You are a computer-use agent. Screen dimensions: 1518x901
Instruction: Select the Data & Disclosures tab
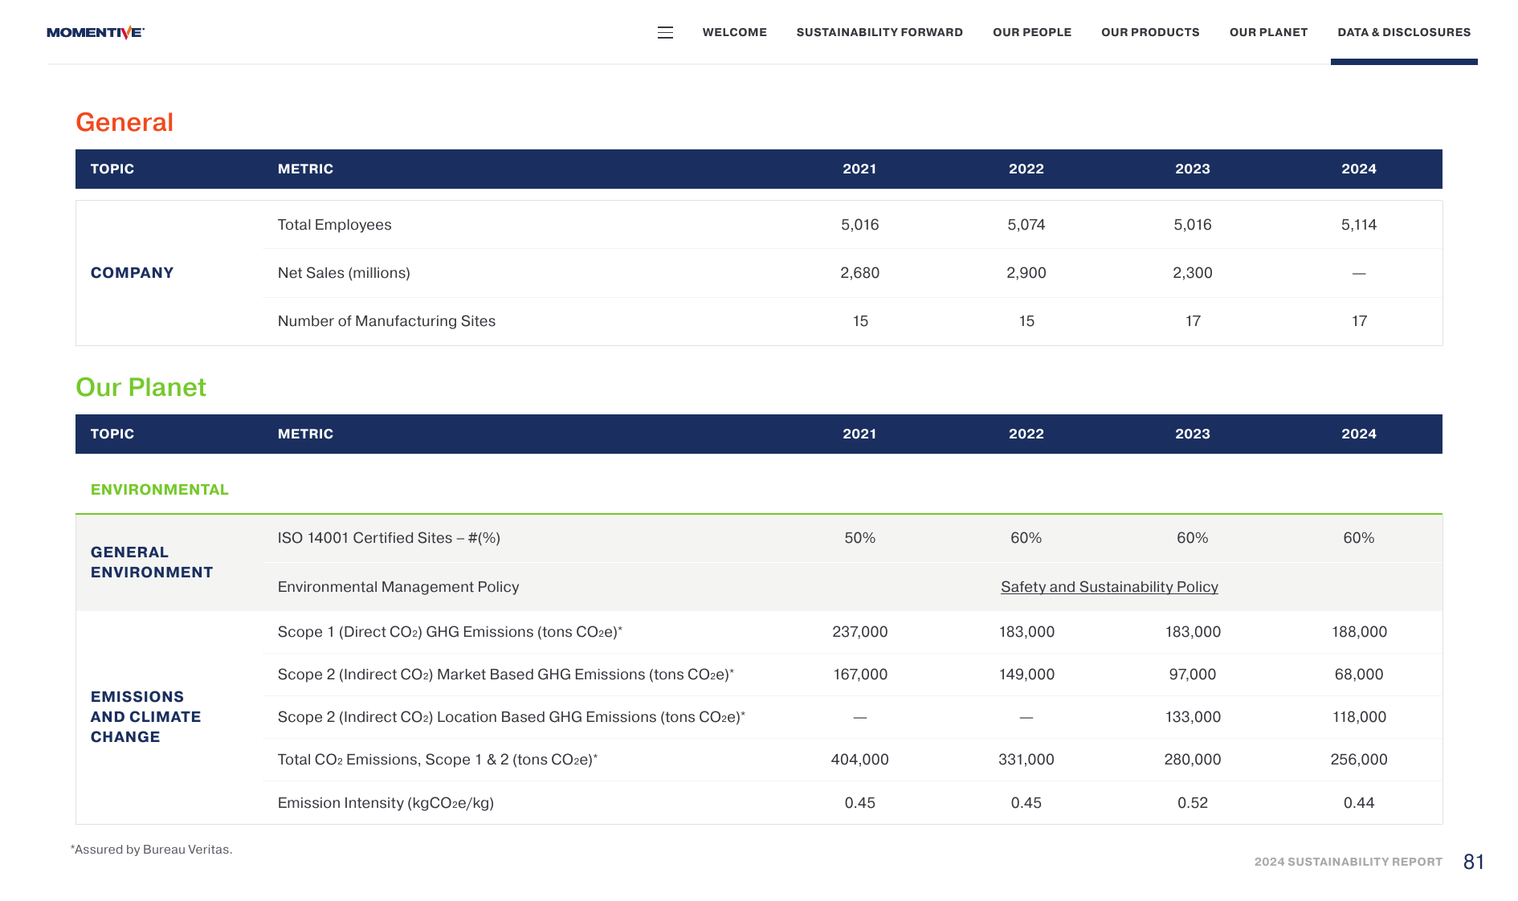point(1404,33)
